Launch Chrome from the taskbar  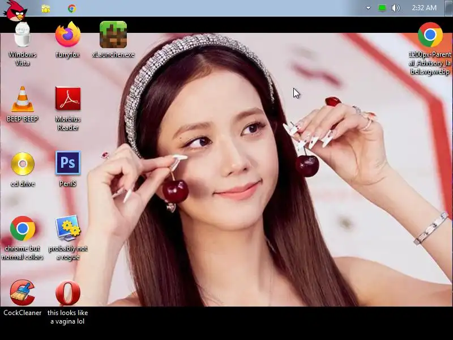click(72, 8)
